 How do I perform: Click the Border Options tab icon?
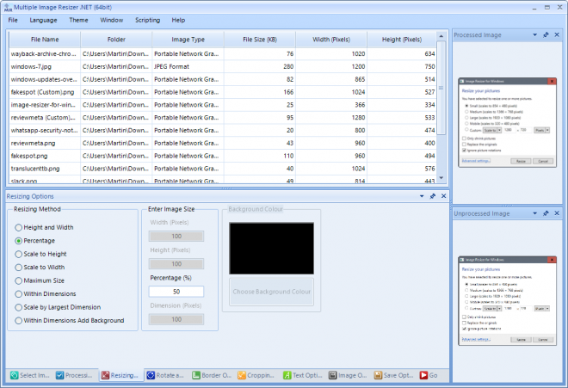click(197, 375)
